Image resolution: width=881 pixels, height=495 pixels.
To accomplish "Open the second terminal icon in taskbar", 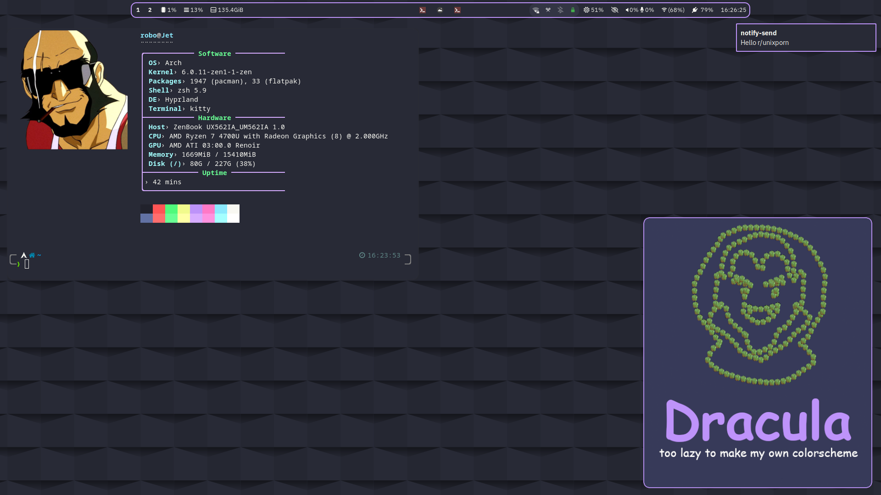I will [x=457, y=10].
